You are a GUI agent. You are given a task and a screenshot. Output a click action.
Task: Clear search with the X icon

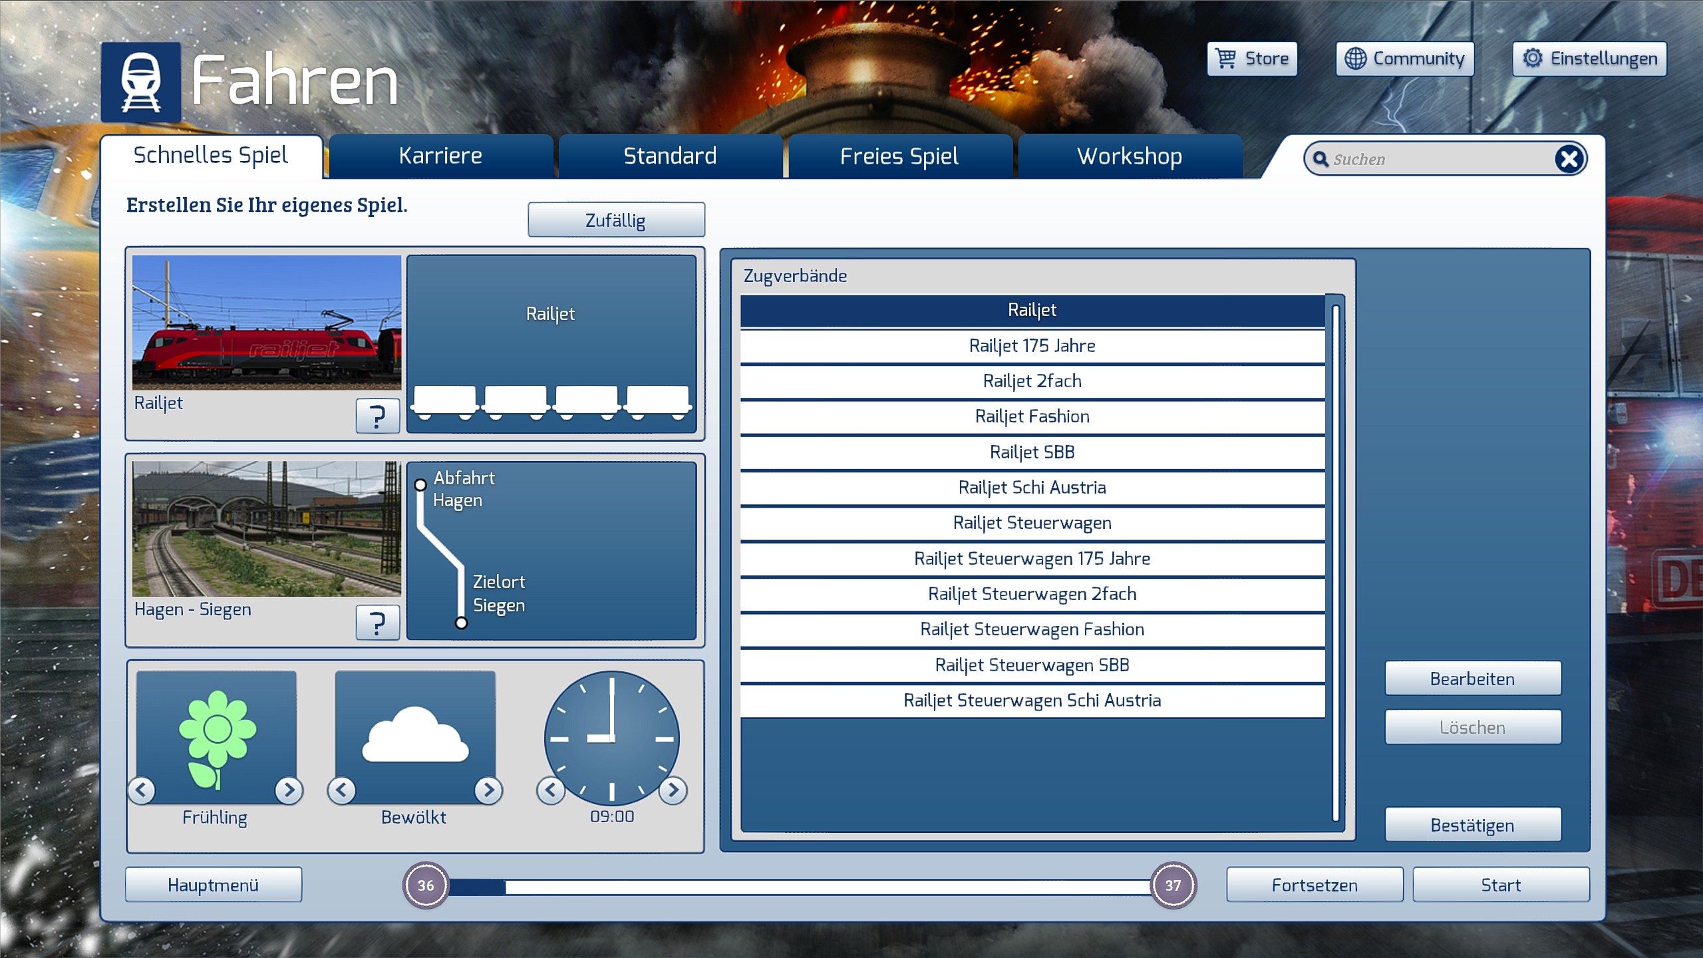pos(1569,159)
